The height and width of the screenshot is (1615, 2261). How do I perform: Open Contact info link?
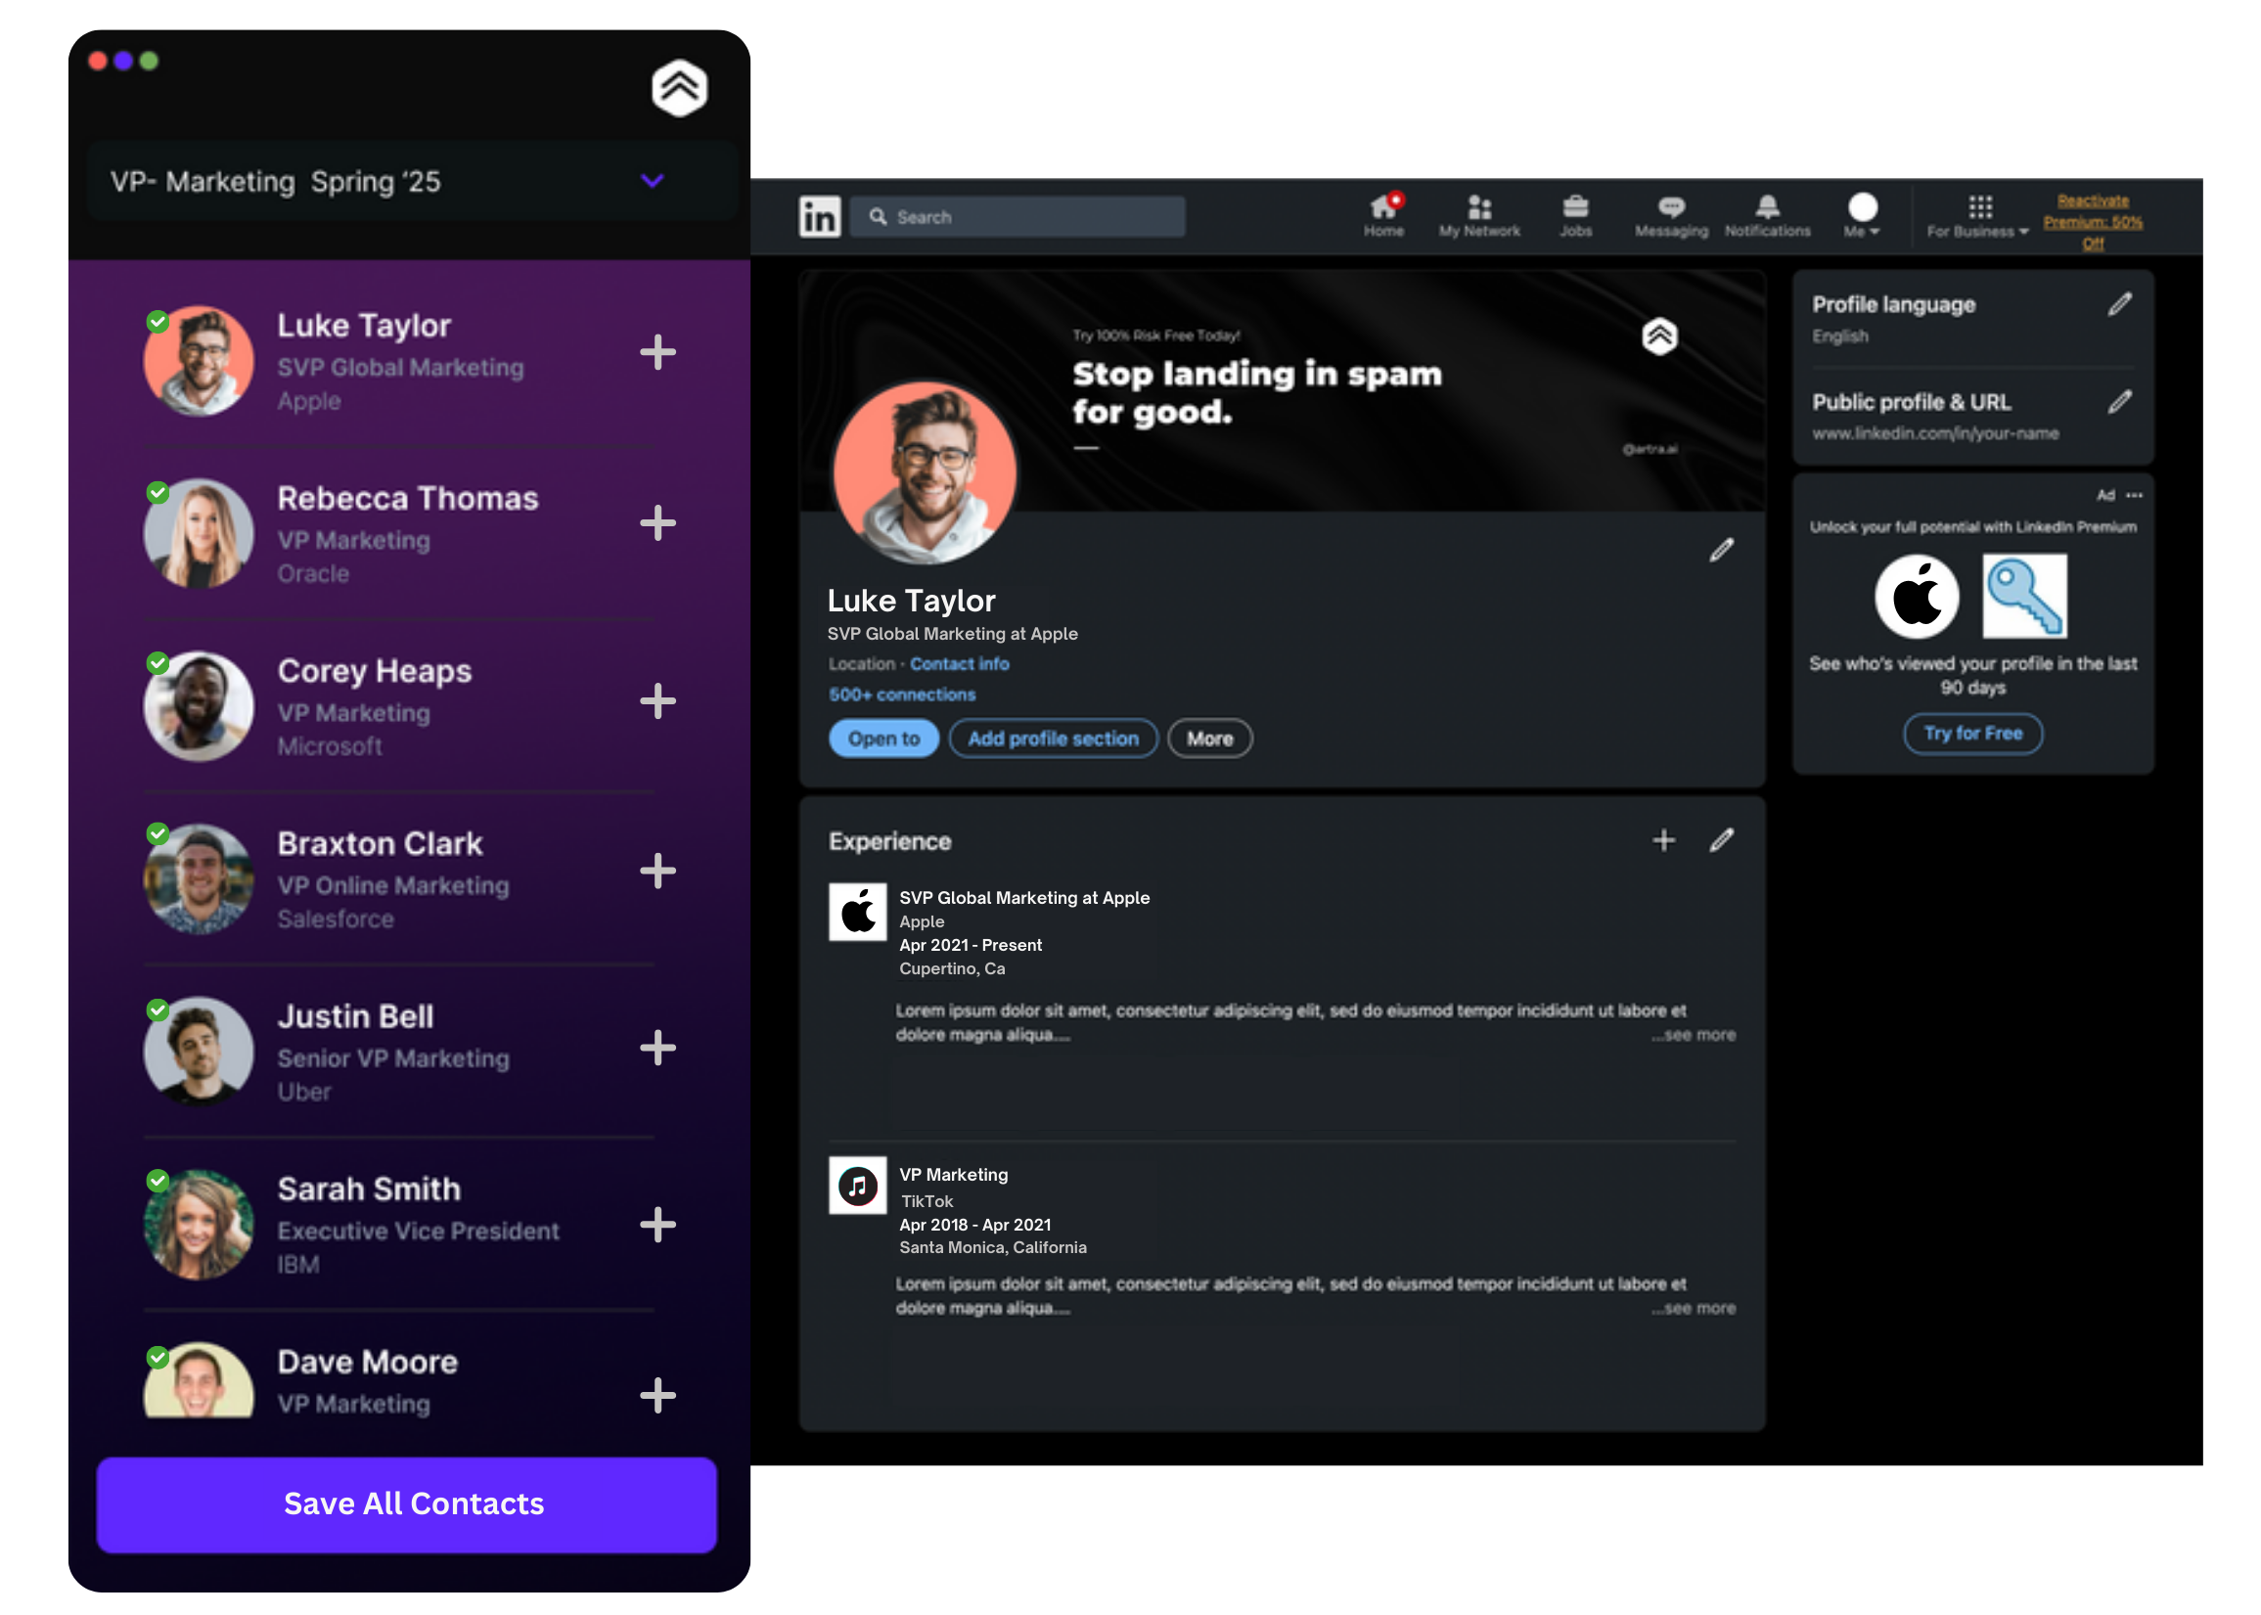pyautogui.click(x=959, y=664)
